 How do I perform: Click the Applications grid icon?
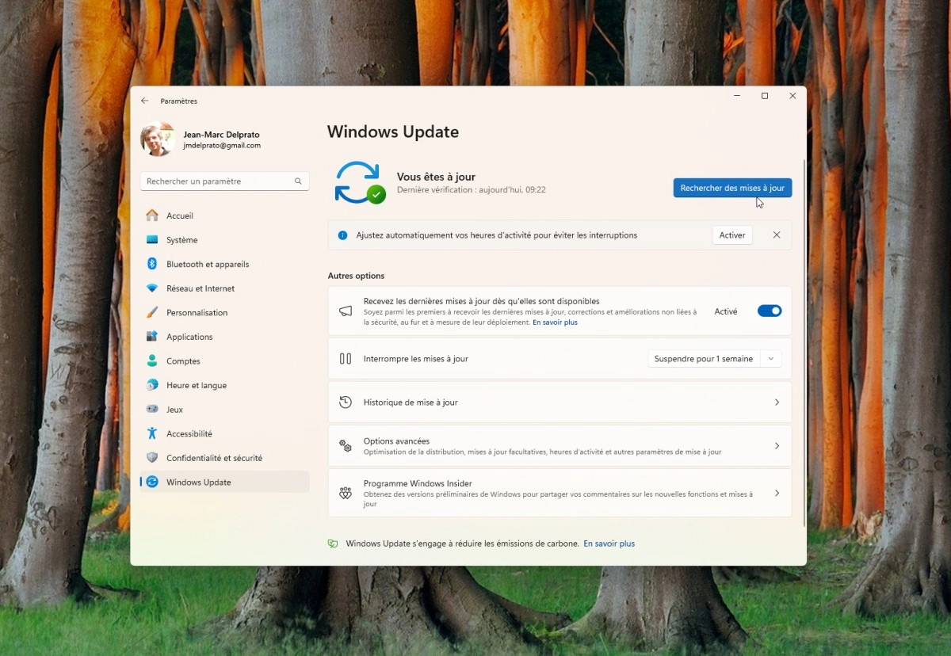click(152, 337)
